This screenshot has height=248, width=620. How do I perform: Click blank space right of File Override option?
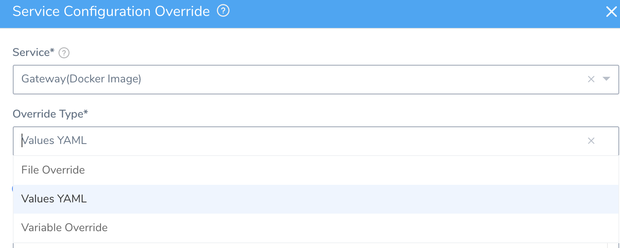(352, 170)
